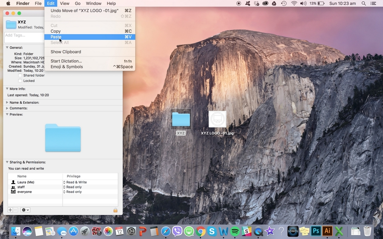Click the lock icon in Sharing & Permissions
The image size is (383, 239).
click(x=115, y=210)
